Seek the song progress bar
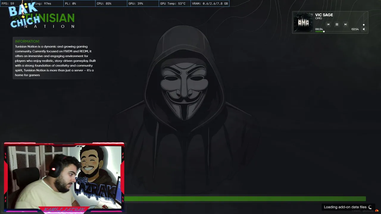This screenshot has height=214, width=381. tap(337, 31)
